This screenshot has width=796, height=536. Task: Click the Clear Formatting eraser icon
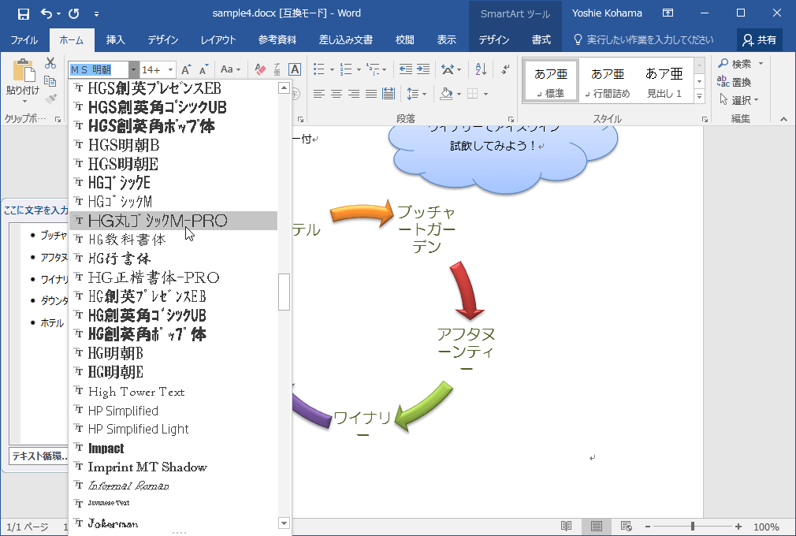point(260,69)
